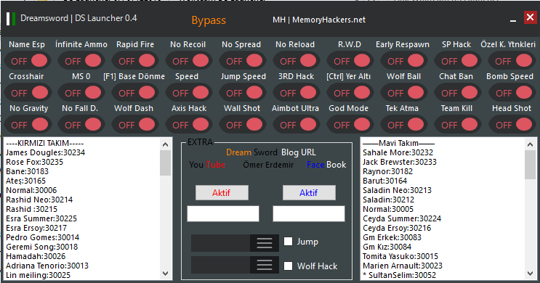
Task: Click the Bypass label
Action: click(209, 20)
